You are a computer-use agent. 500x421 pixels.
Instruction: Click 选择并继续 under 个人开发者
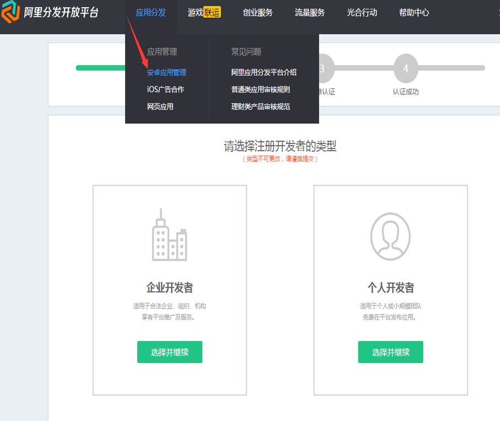click(x=390, y=352)
